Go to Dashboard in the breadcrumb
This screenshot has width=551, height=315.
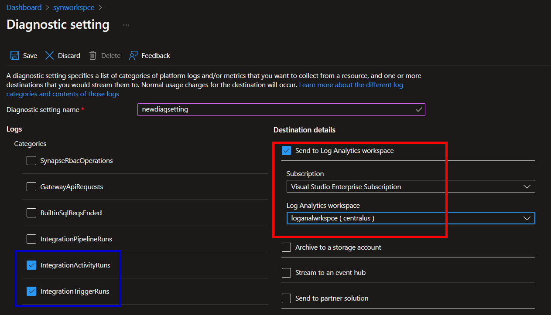24,7
